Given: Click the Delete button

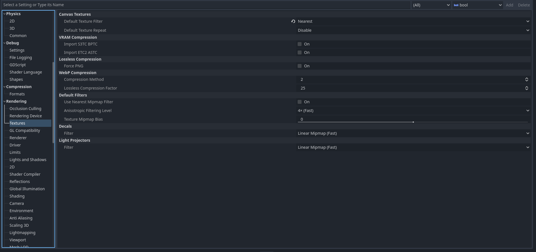Looking at the screenshot, I should click(524, 5).
